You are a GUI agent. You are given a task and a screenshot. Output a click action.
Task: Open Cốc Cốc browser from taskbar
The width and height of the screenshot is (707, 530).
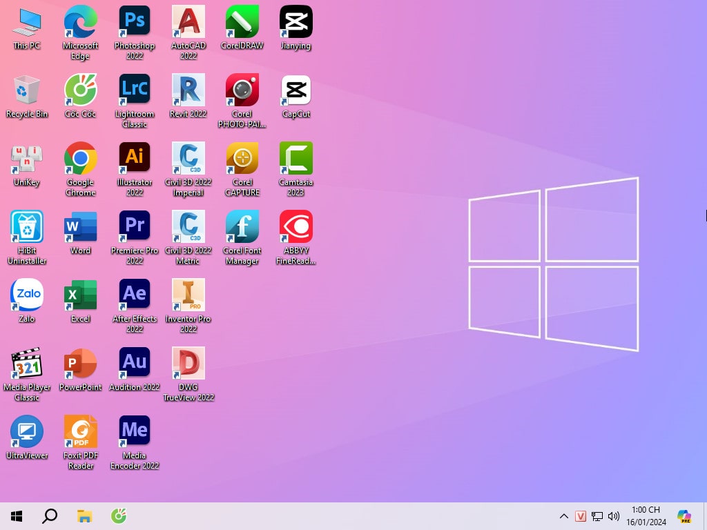point(119,516)
